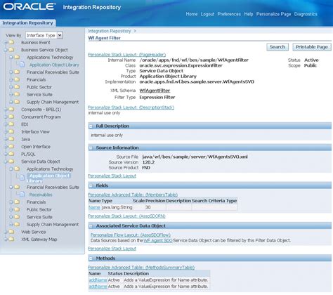Click the Business Event folder icon
Viewport: 333px width, 295px height.
point(11,42)
